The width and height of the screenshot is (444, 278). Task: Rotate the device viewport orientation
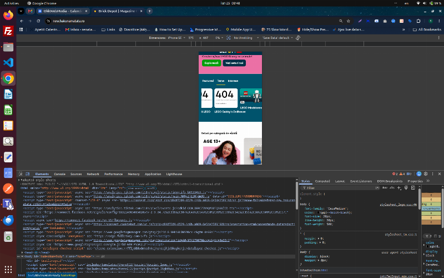coord(298,38)
